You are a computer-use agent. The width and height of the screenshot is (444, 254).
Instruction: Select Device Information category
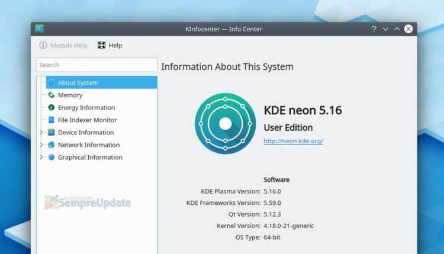click(86, 132)
